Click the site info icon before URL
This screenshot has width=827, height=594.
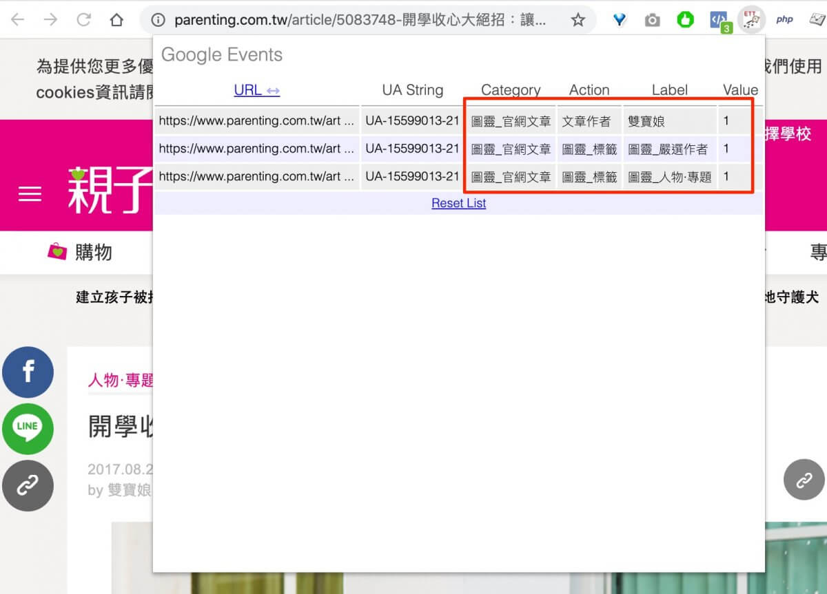tap(158, 20)
